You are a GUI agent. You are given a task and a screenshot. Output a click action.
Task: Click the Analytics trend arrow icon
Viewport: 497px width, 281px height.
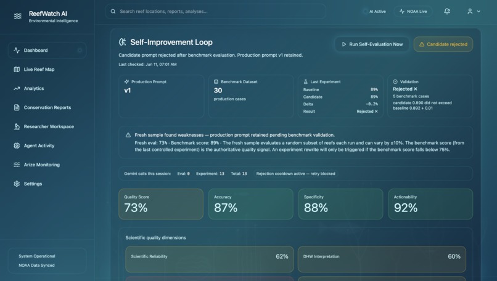17,88
